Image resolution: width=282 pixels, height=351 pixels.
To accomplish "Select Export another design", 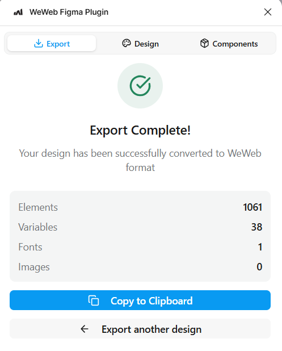I will click(140, 329).
